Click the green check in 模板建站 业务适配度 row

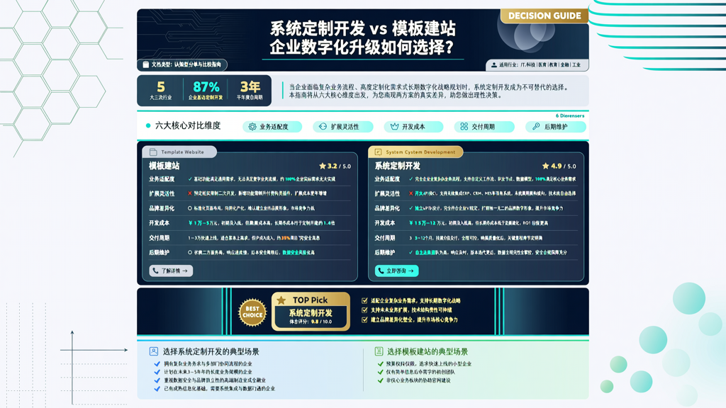point(190,179)
